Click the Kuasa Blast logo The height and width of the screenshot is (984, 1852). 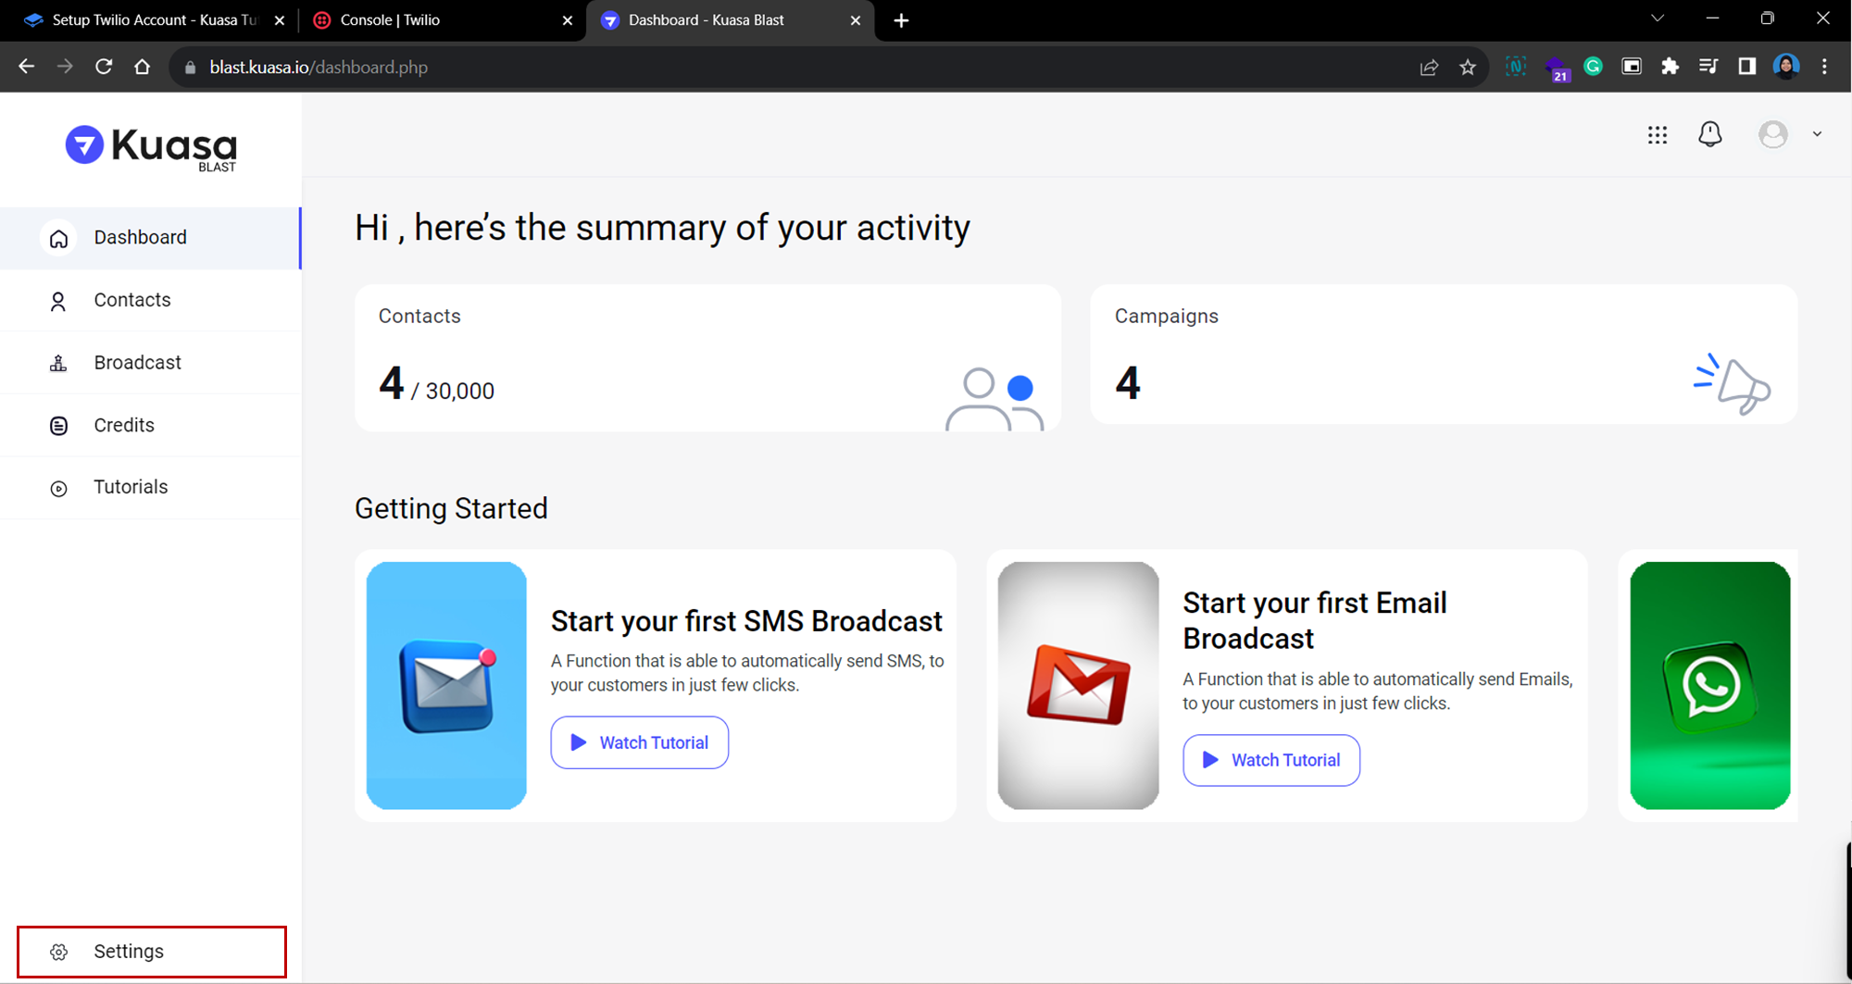(x=151, y=148)
